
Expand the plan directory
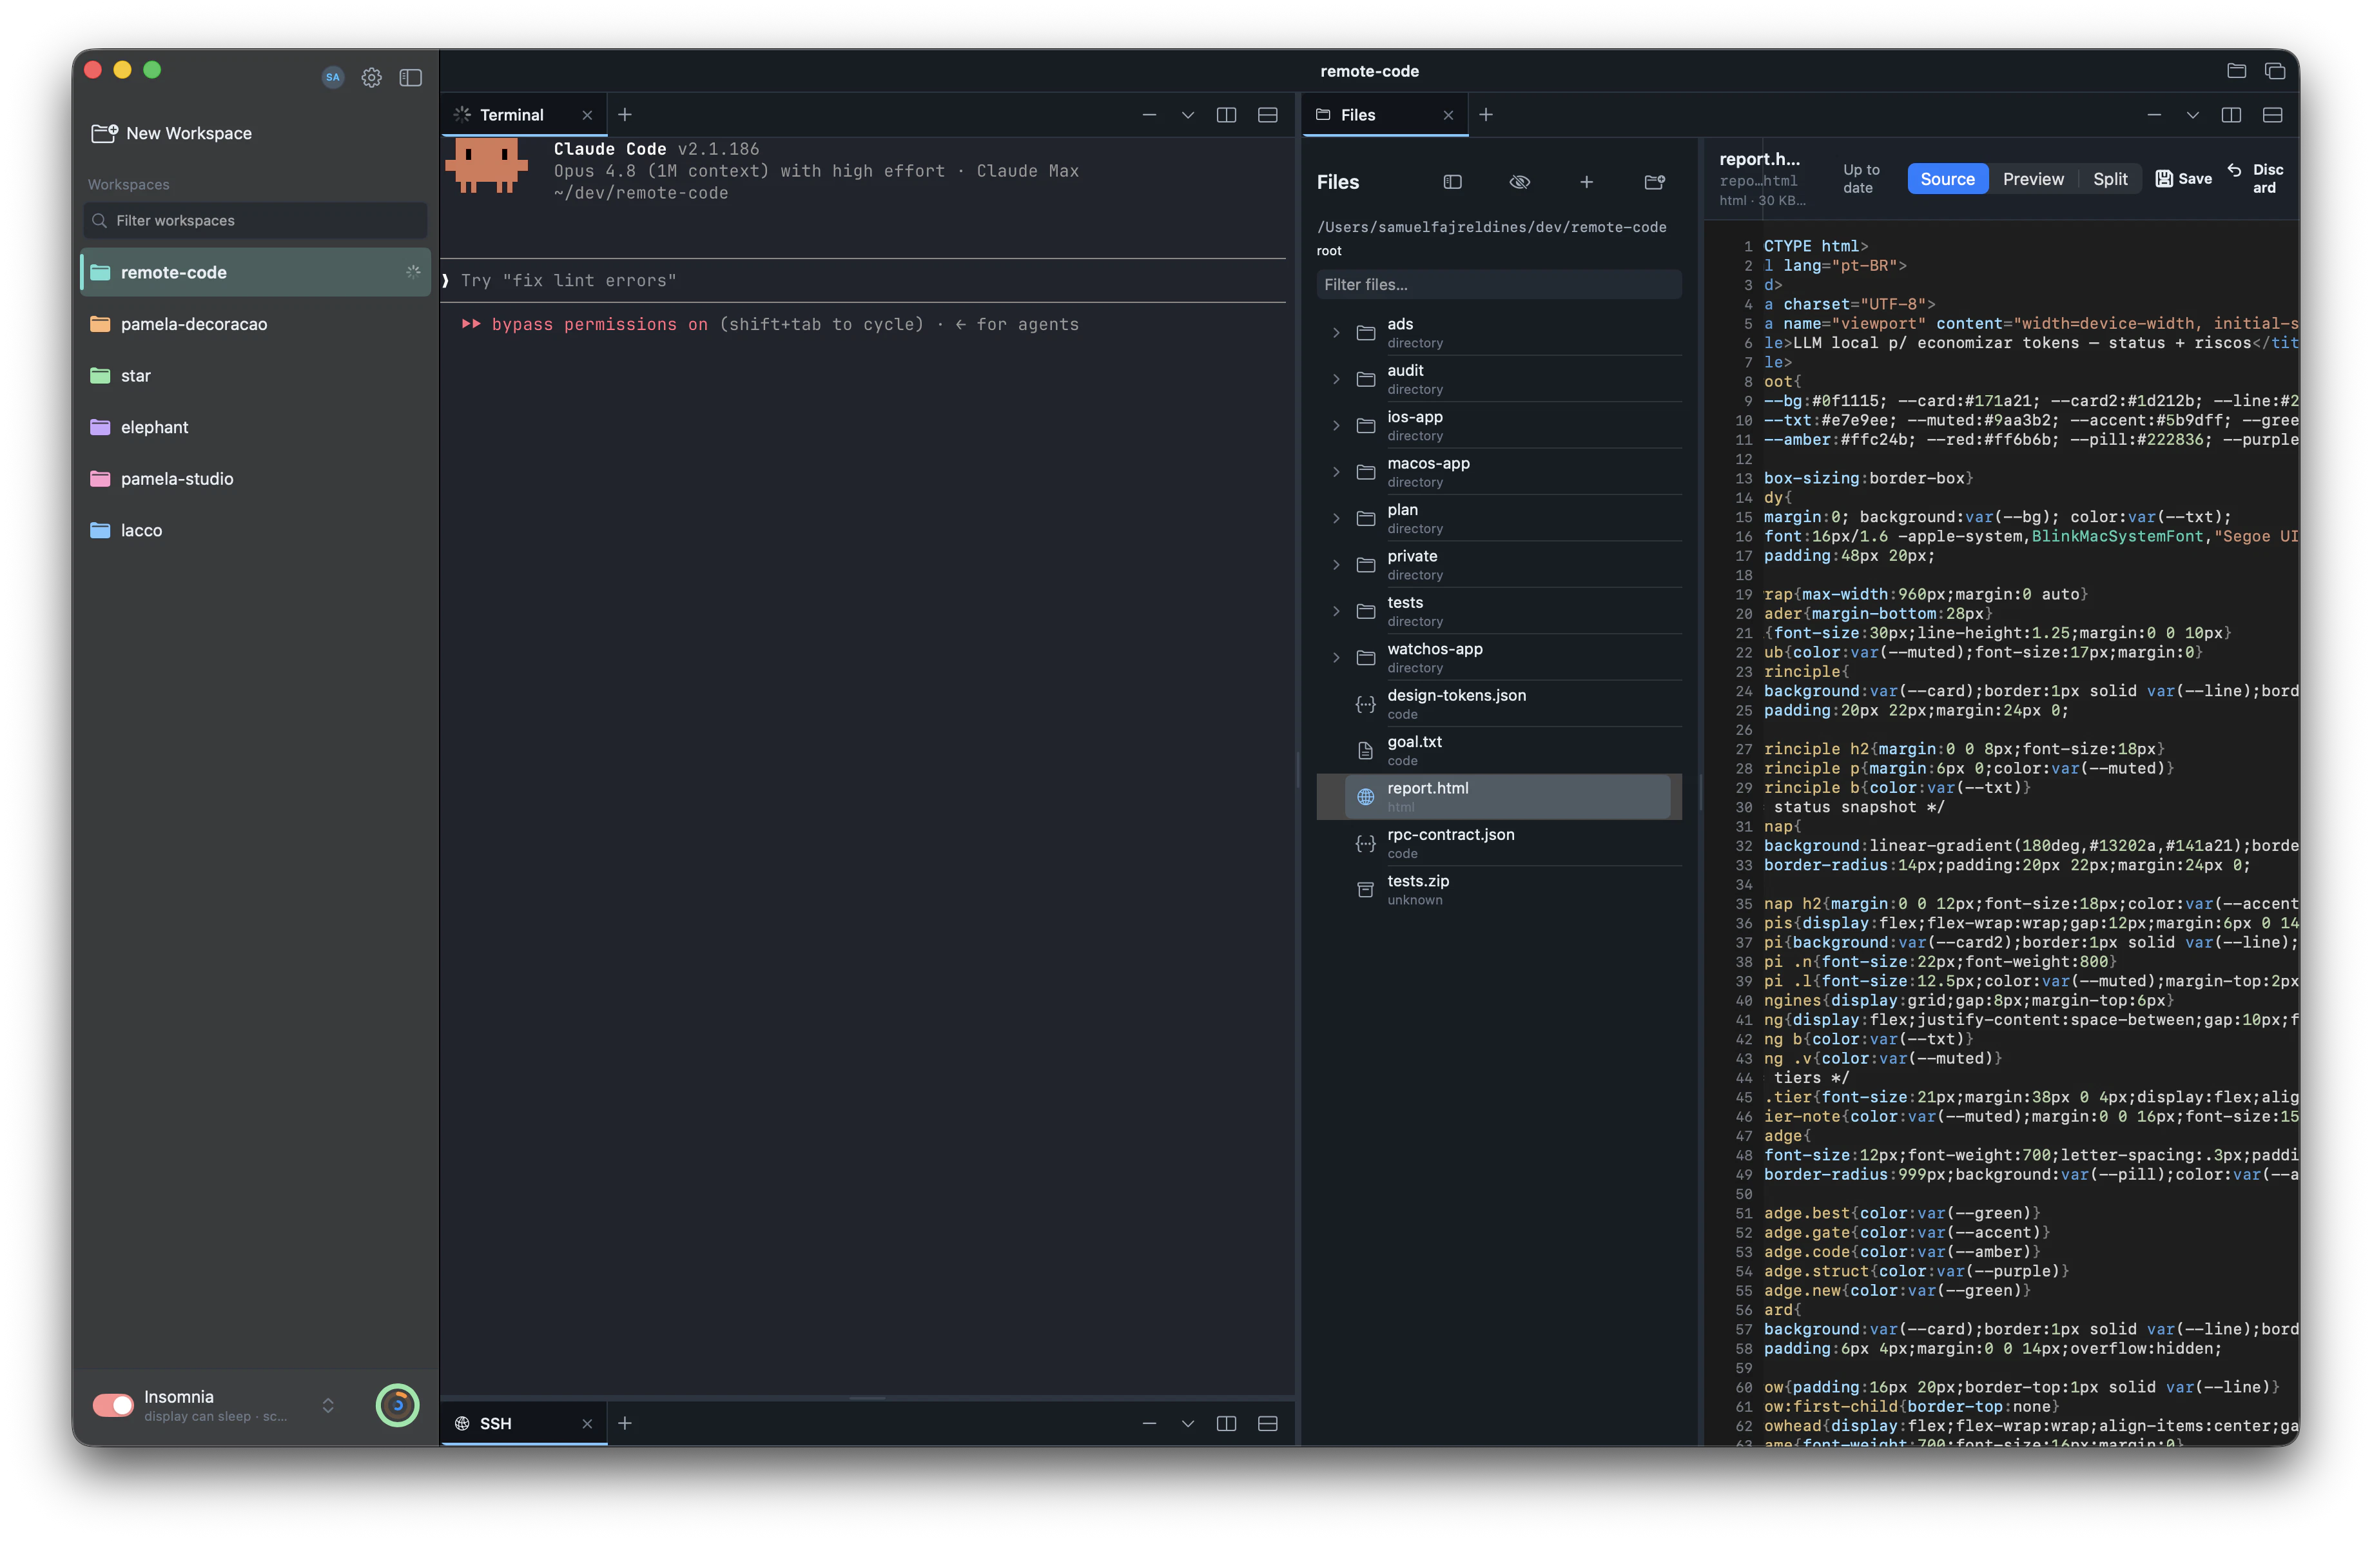pyautogui.click(x=1336, y=518)
